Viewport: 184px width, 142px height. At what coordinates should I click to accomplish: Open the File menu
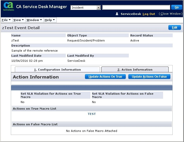6,20
